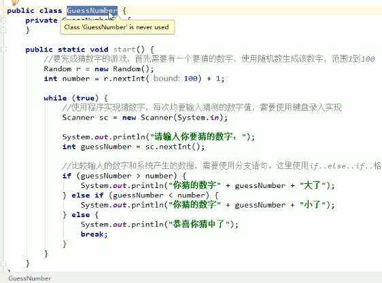Click the while keyword
The height and width of the screenshot is (283, 382).
coord(55,98)
